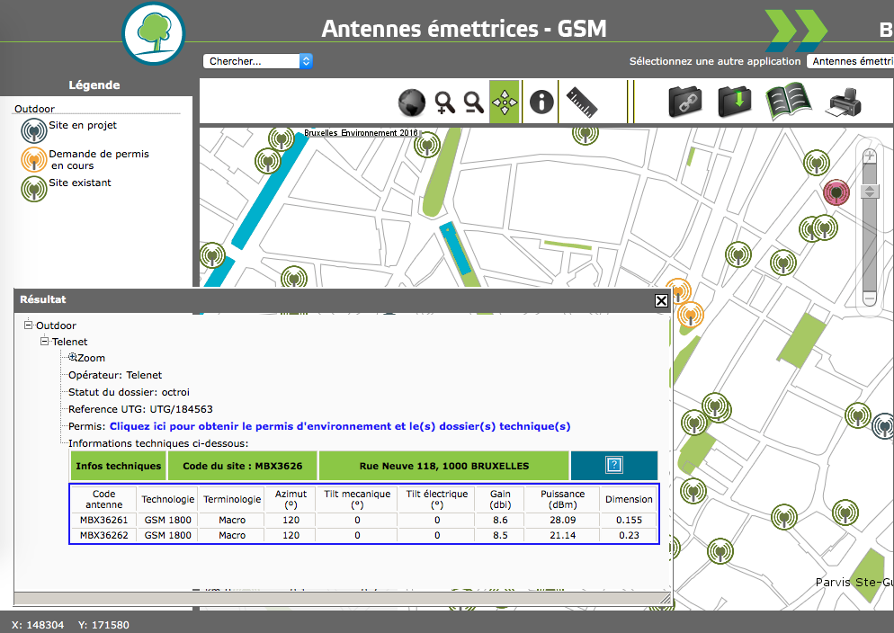
Task: Open the book documentation icon
Action: point(788,102)
